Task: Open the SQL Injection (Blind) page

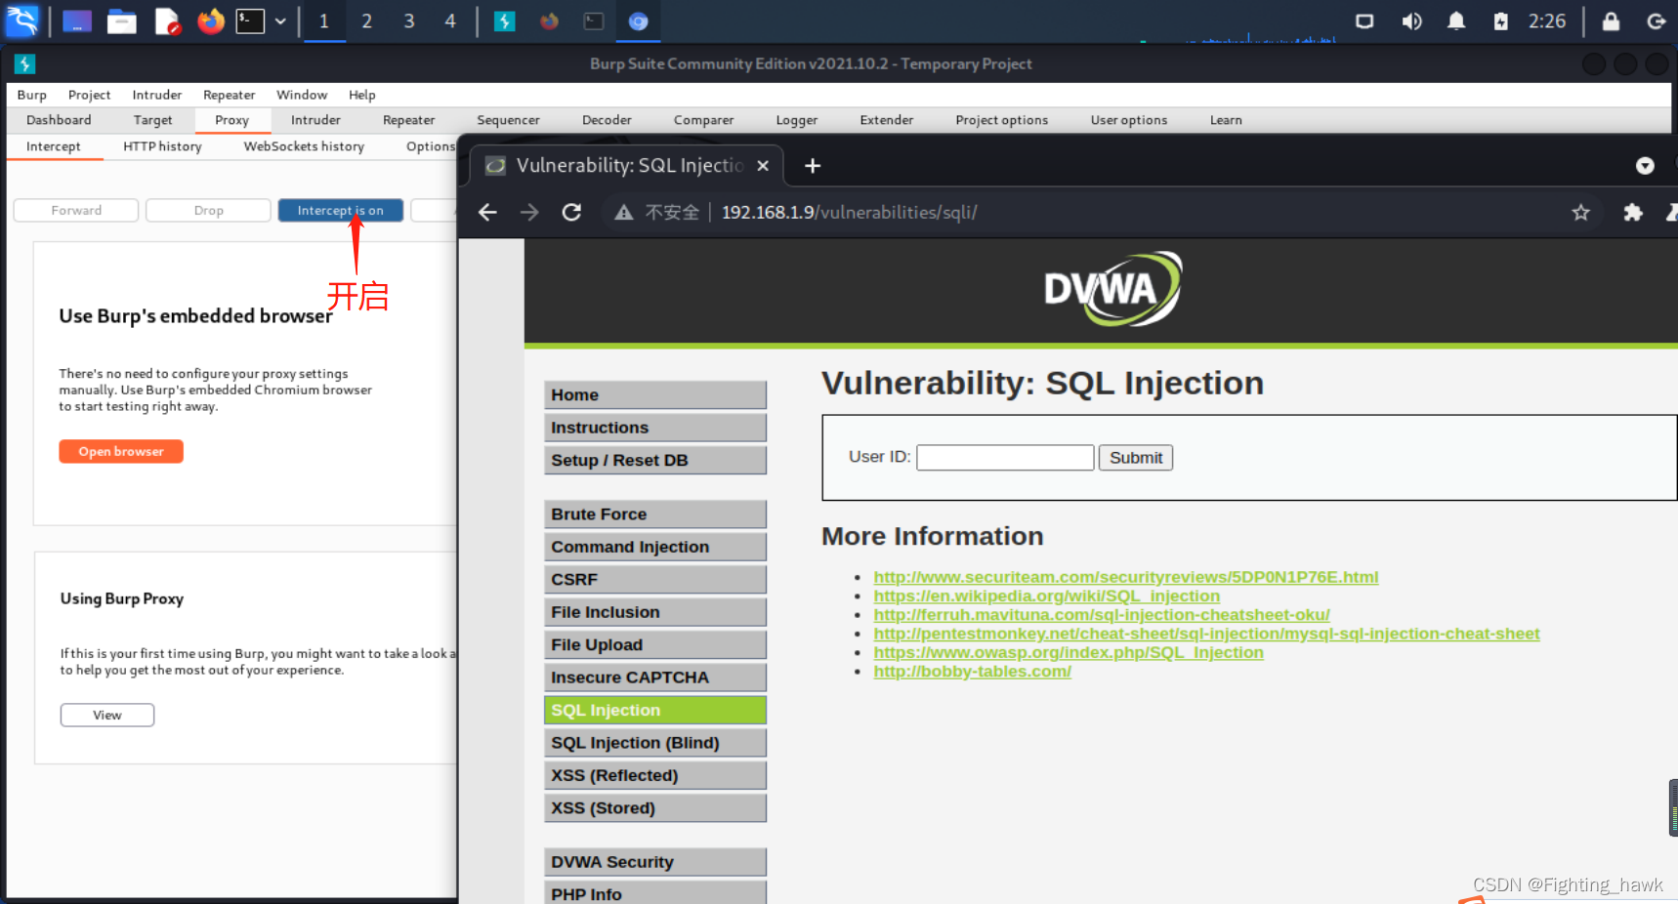Action: [655, 743]
